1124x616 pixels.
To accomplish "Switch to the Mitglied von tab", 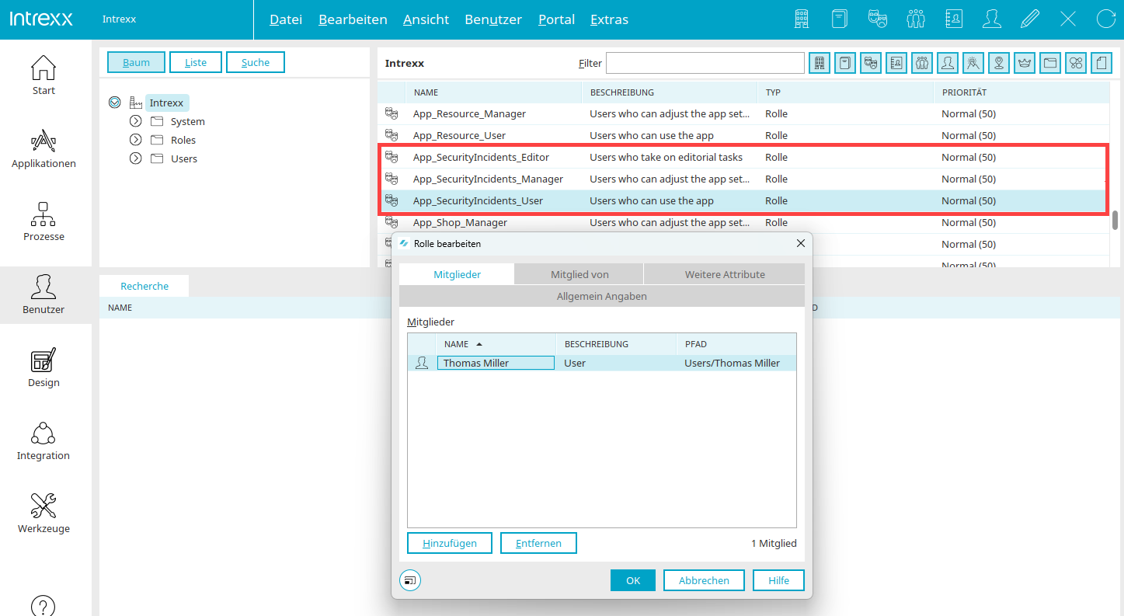I will pyautogui.click(x=579, y=274).
